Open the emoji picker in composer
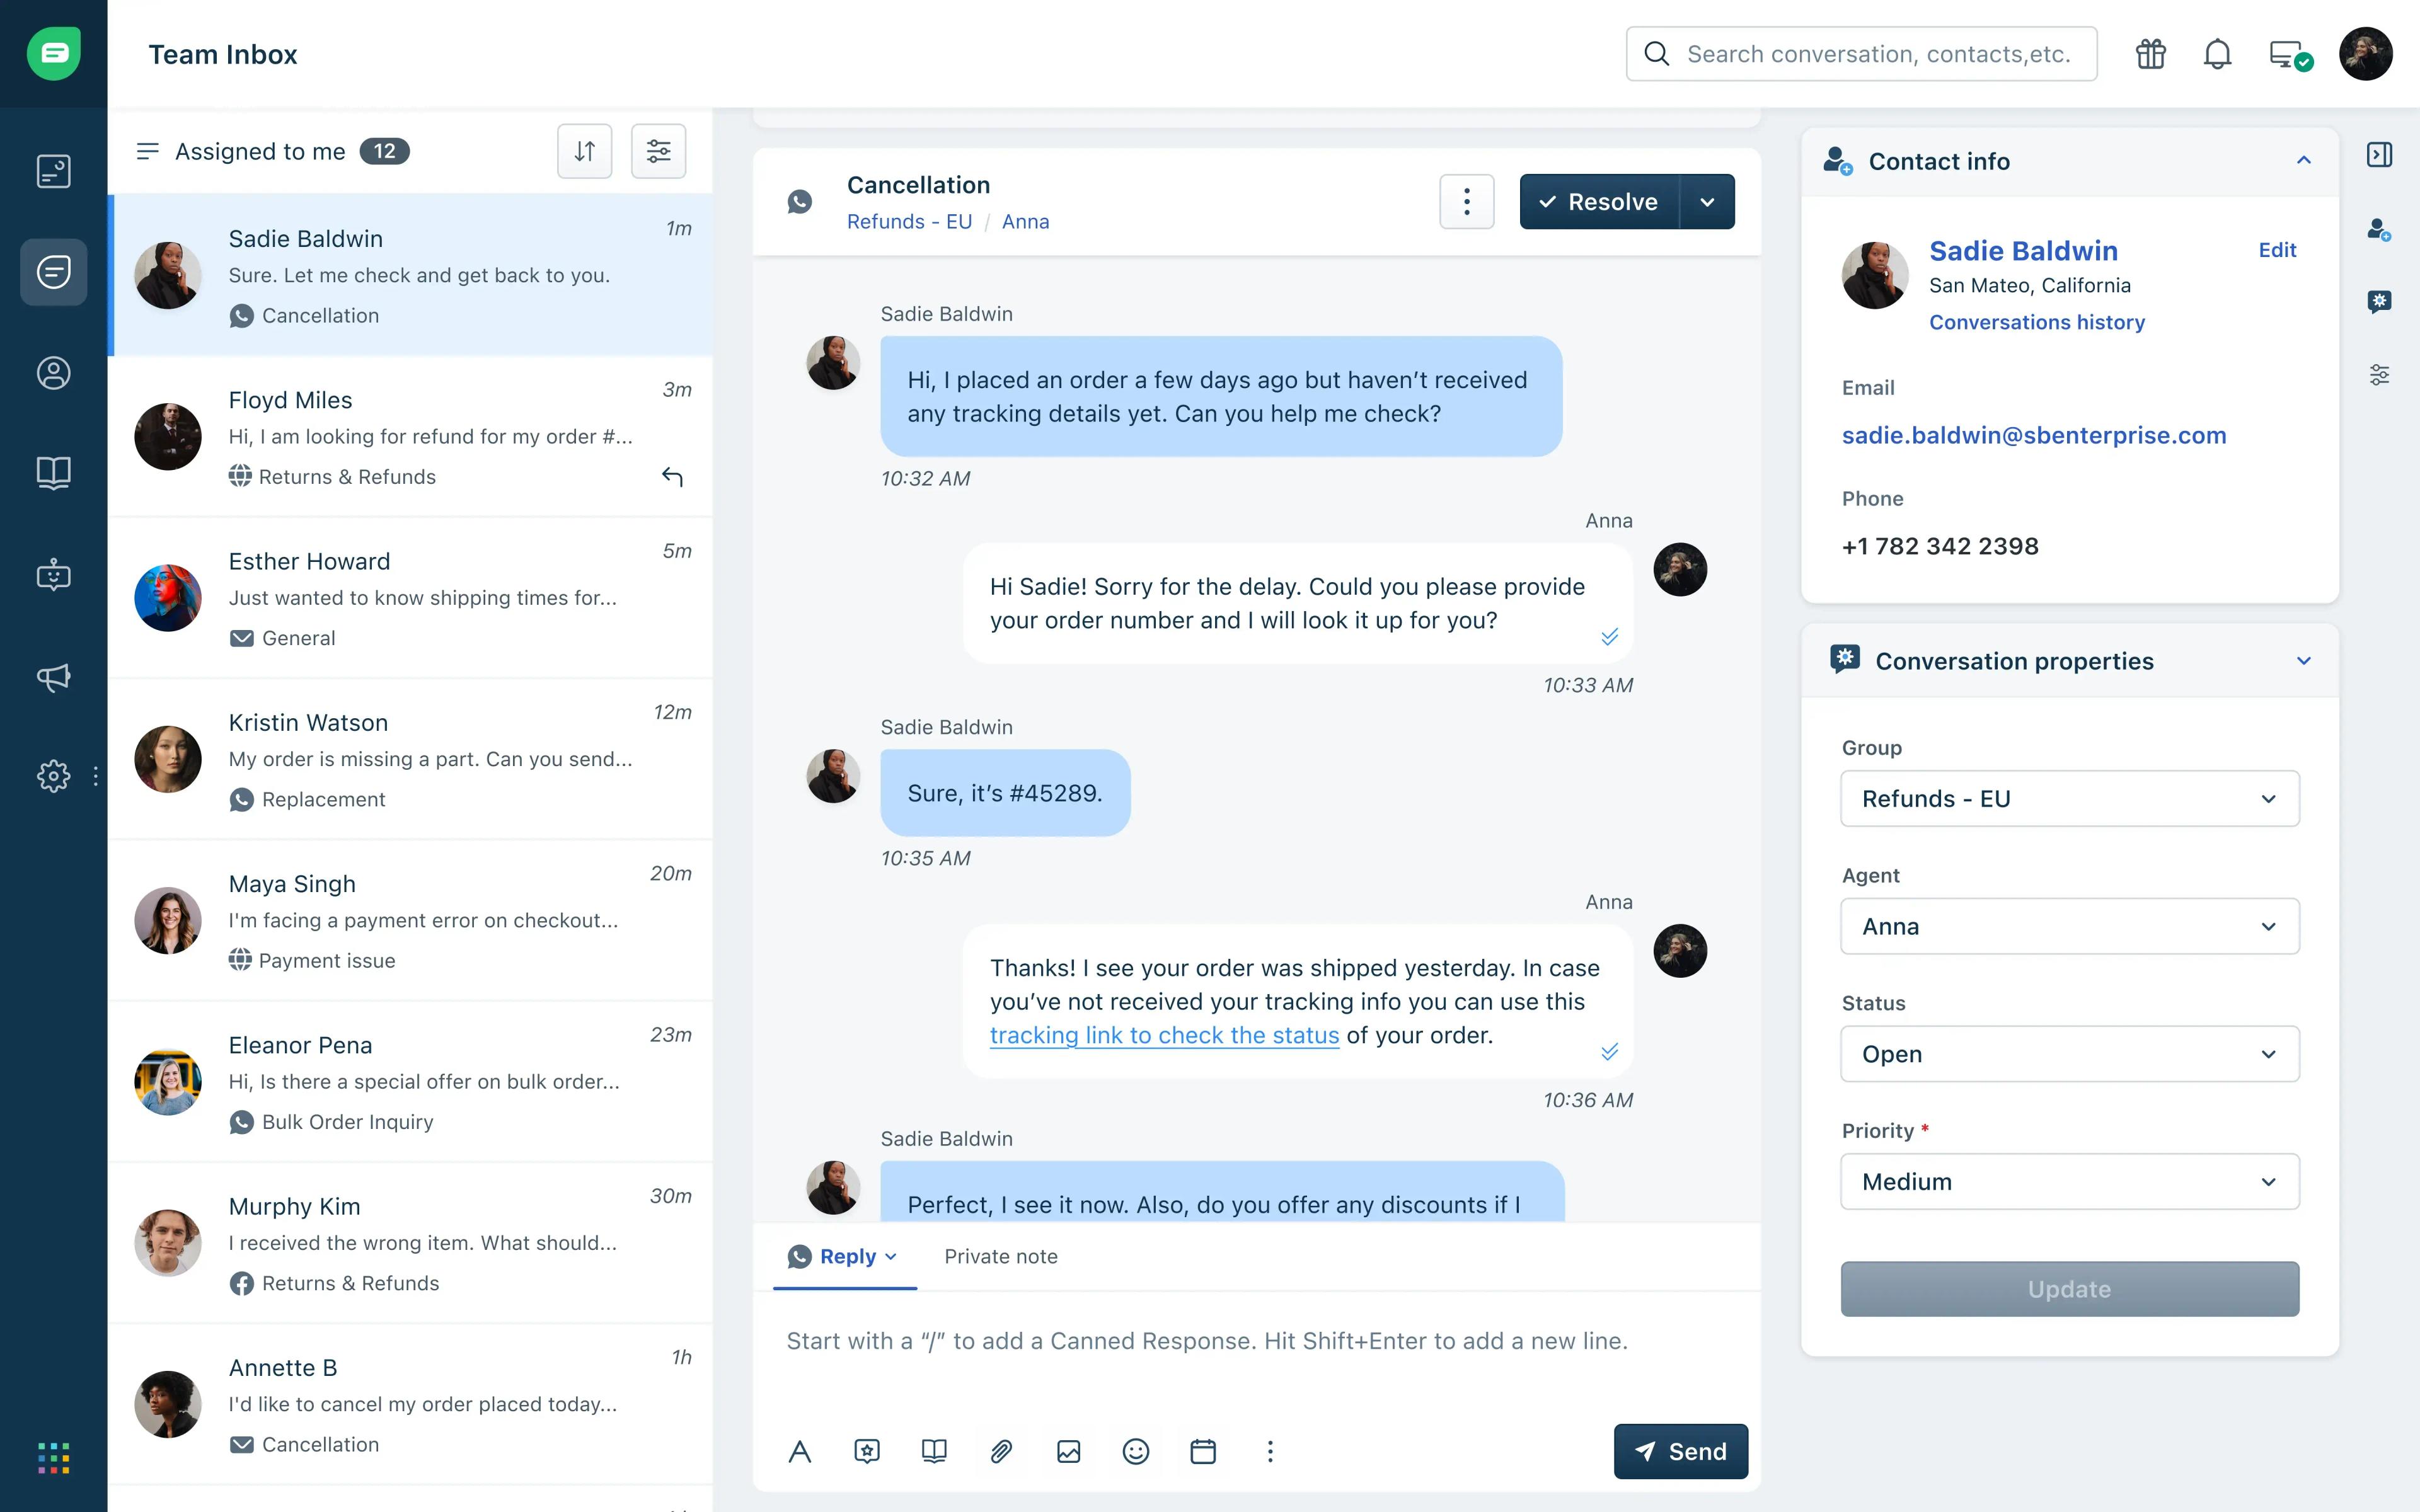The image size is (2420, 1512). pos(1136,1451)
